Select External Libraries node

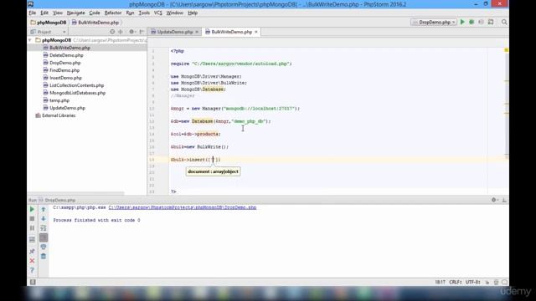(59, 115)
